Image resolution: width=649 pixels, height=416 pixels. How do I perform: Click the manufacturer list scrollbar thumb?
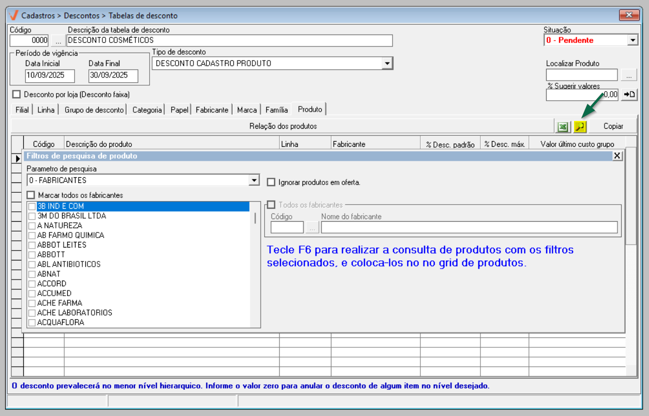point(254,218)
